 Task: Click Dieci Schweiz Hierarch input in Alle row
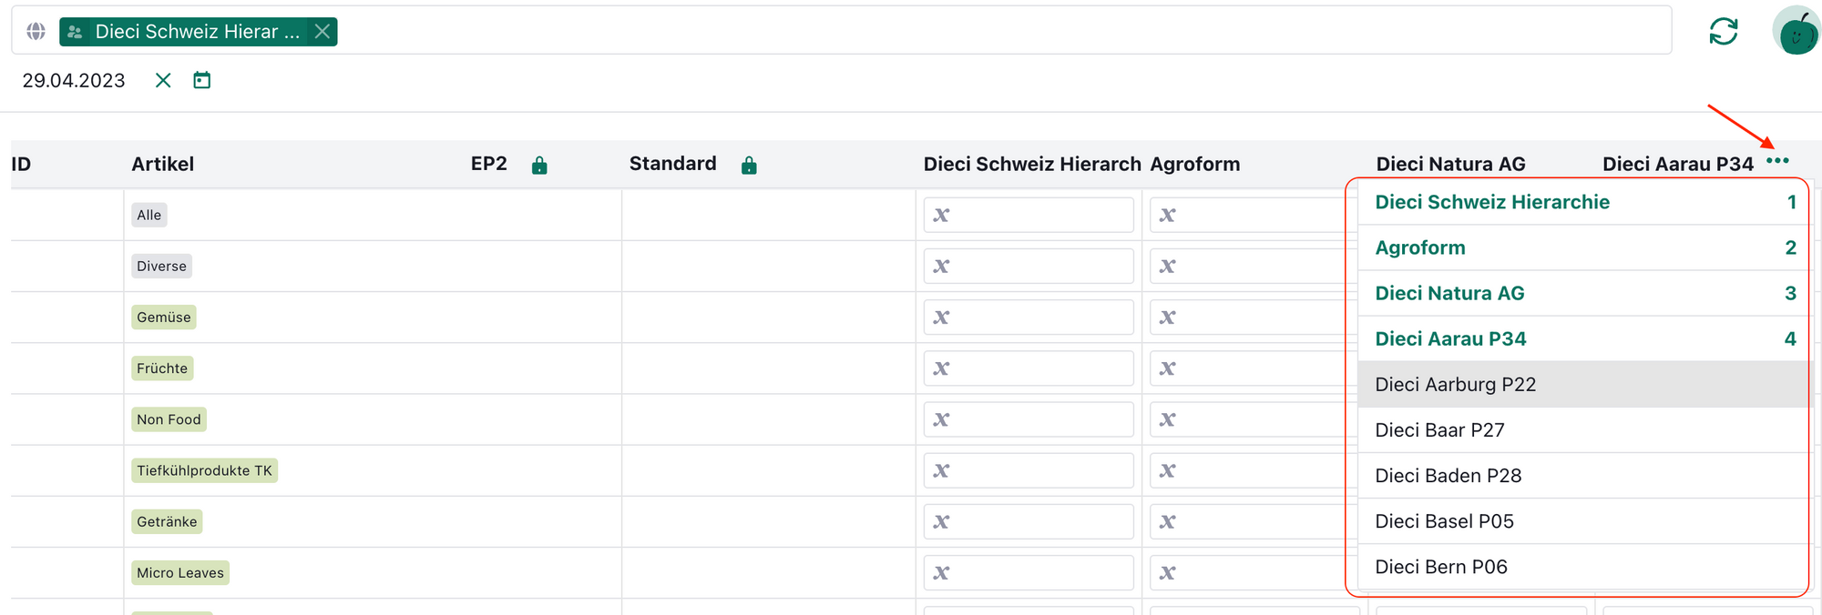[1029, 216]
